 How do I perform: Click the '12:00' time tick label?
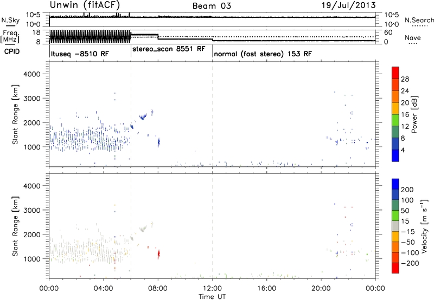point(212,289)
